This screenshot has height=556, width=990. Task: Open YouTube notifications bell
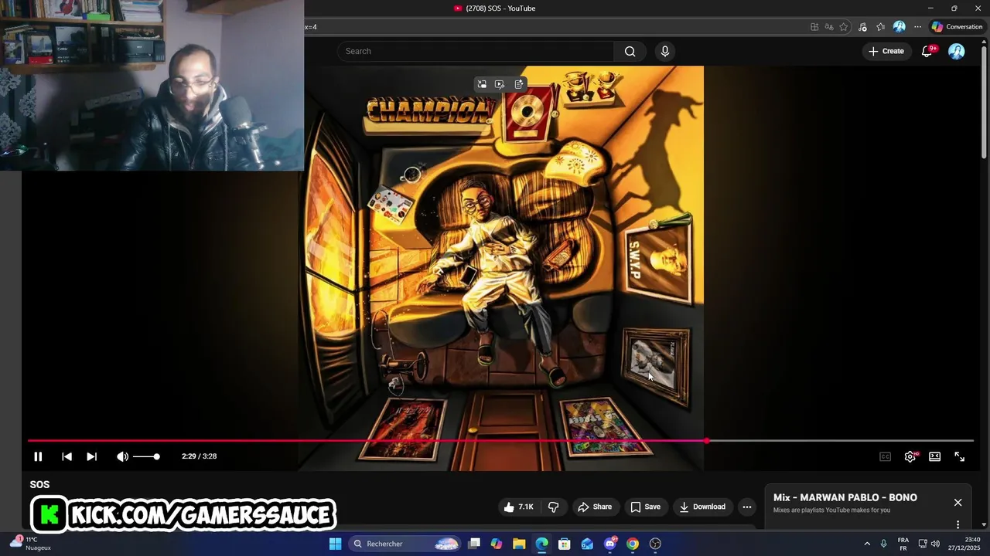(x=927, y=51)
